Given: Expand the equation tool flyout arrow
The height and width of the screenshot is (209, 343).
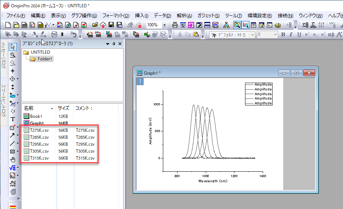Looking at the screenshot, I should click(18, 168).
